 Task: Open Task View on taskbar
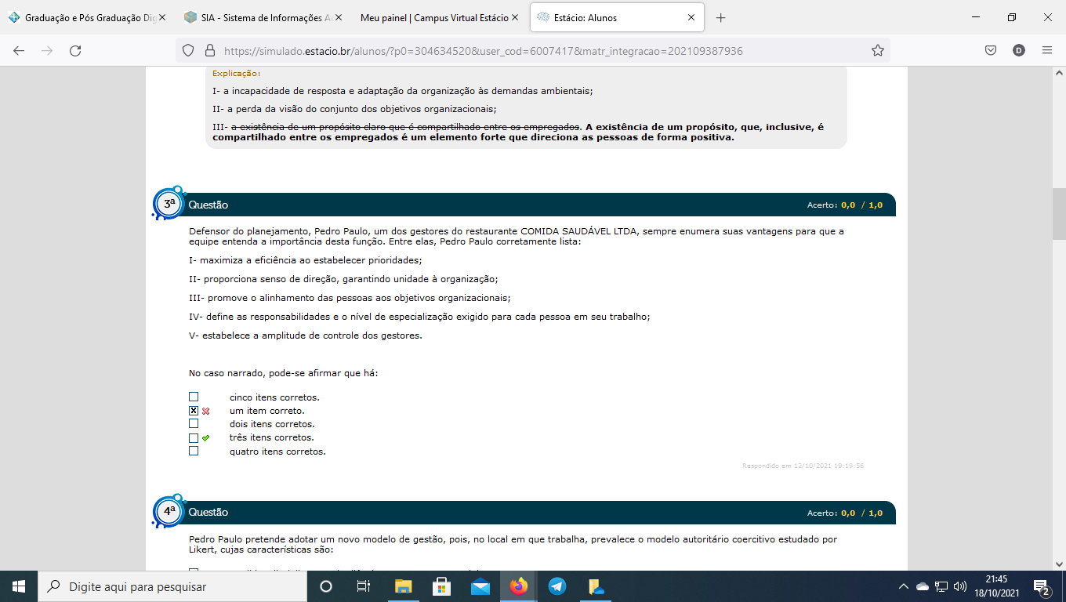tap(364, 586)
